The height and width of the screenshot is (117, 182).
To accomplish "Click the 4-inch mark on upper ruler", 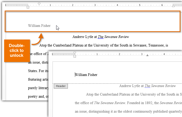I will [x=117, y=5].
